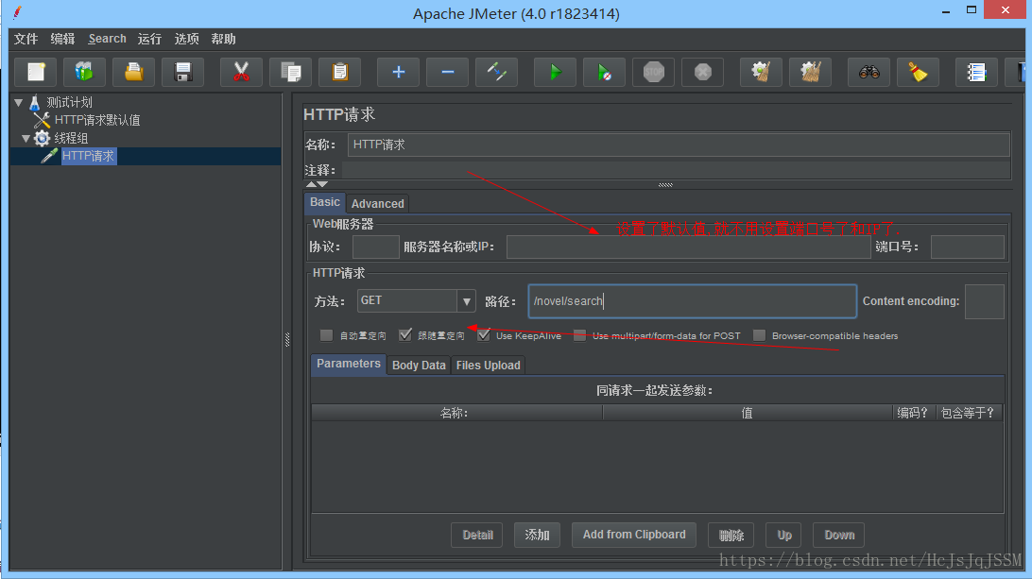
Task: Click the Content encoding field
Action: 984,301
